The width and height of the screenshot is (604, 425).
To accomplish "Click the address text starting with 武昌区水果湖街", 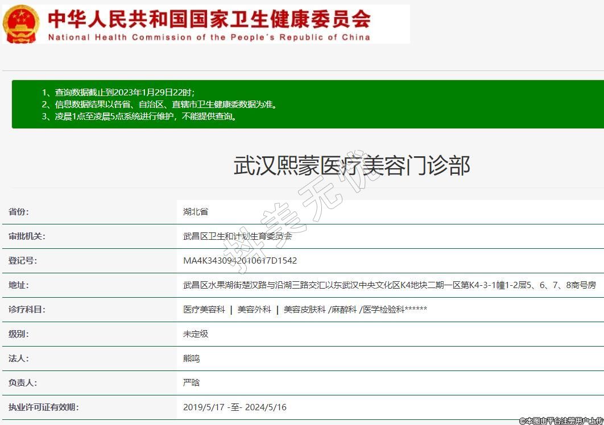I will (x=389, y=285).
